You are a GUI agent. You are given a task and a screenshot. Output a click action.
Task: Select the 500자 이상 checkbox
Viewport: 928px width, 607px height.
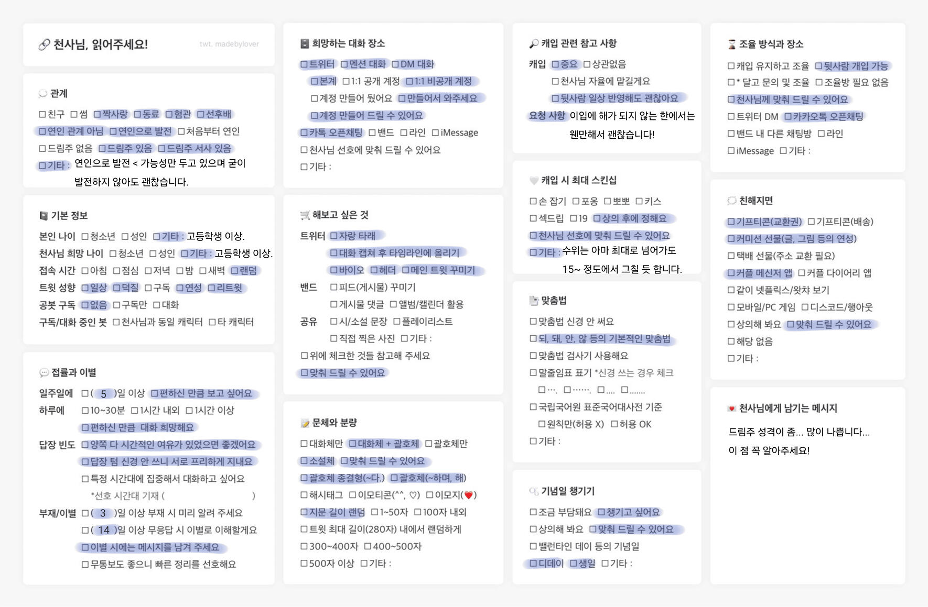[304, 564]
